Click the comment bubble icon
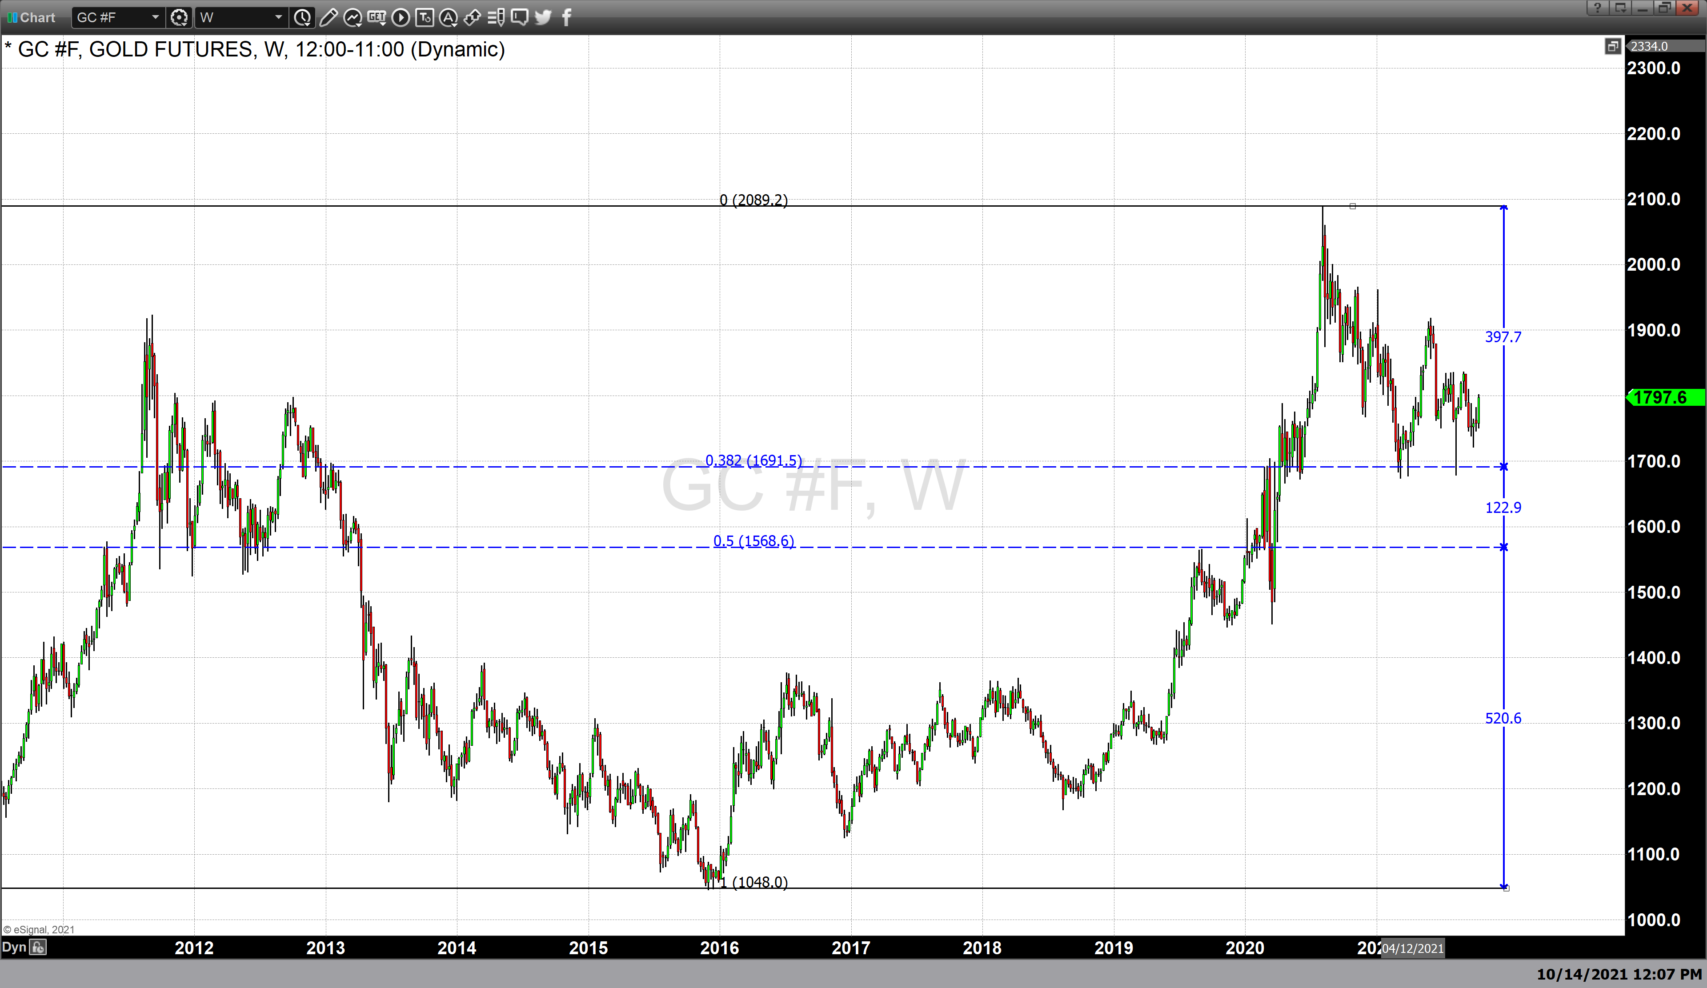The height and width of the screenshot is (988, 1707). pos(520,18)
